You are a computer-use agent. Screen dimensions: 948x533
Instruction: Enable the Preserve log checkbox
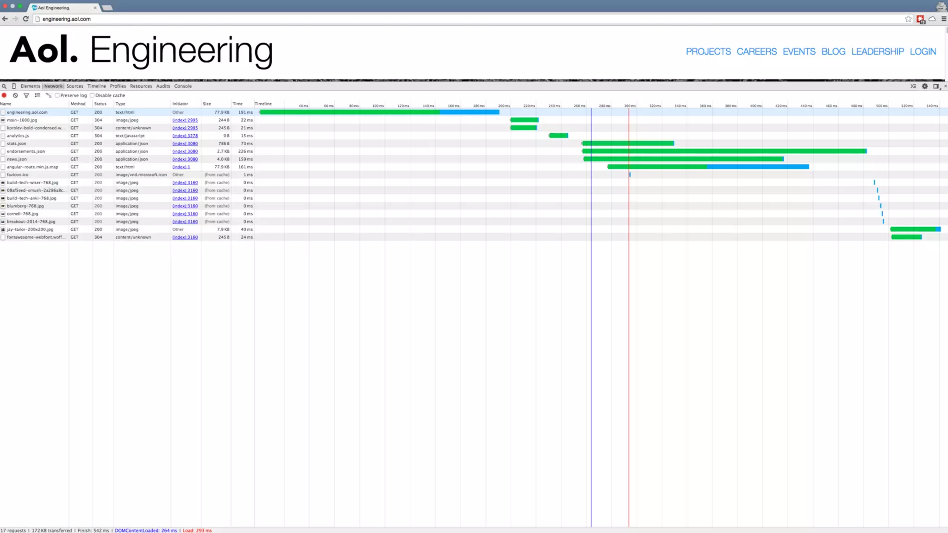pos(57,95)
